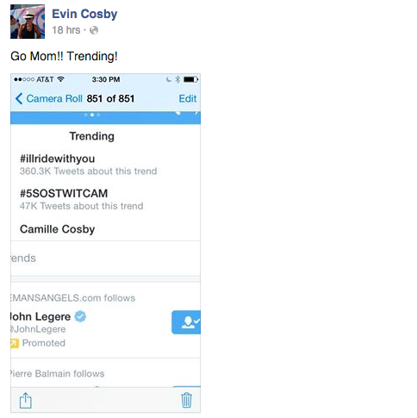Open the #illridewithyou trending hashtag
417x418 pixels.
(58, 159)
